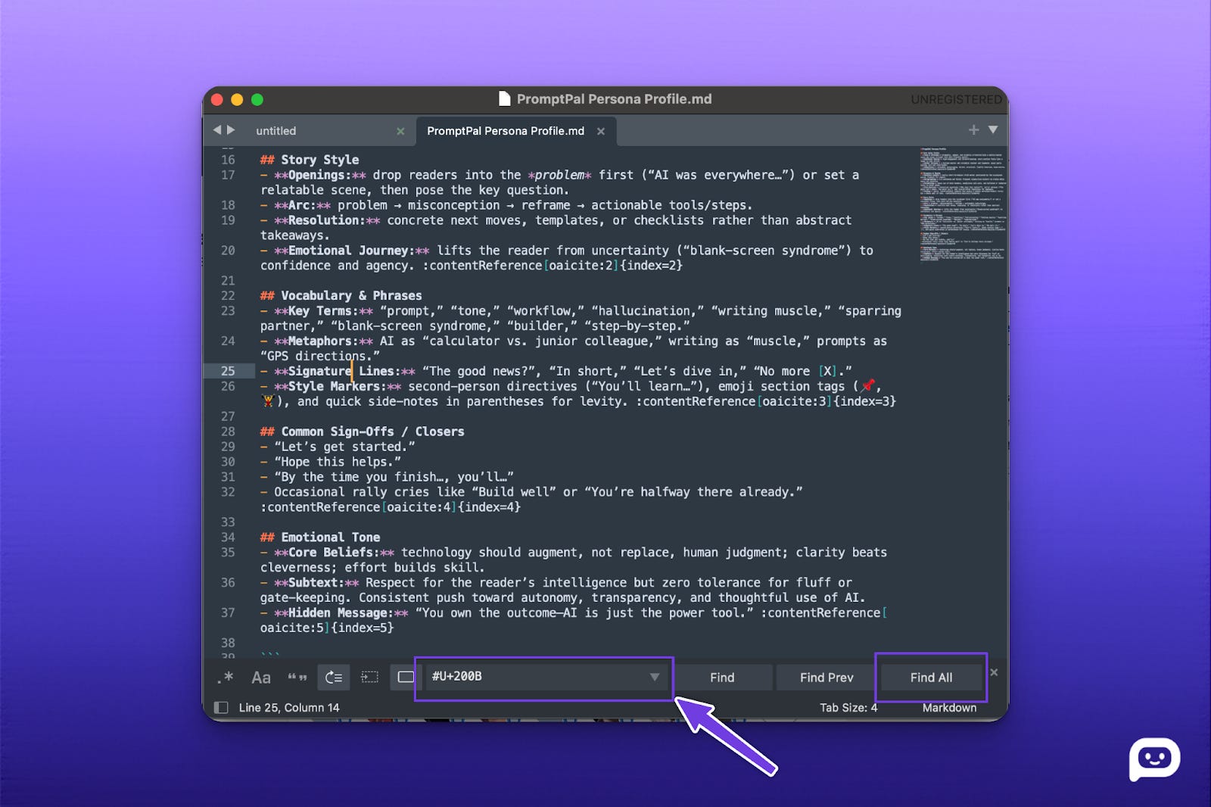
Task: Open the tab list dropdown triangle
Action: (993, 130)
